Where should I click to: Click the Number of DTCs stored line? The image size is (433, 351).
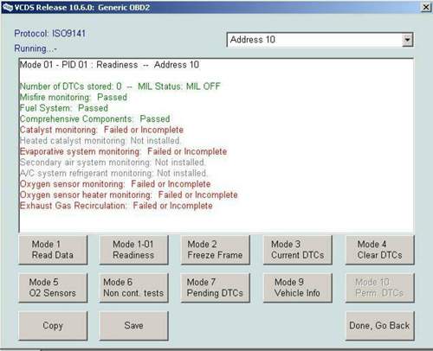[x=120, y=86]
